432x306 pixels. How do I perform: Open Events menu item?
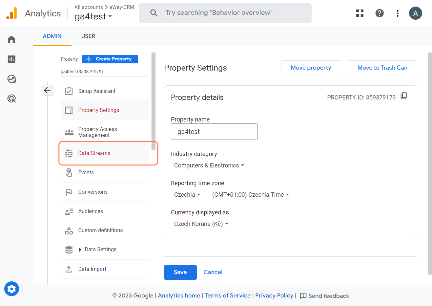105,172
